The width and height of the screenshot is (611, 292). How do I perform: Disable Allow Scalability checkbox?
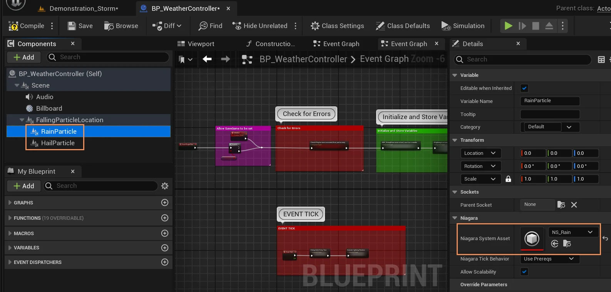524,272
